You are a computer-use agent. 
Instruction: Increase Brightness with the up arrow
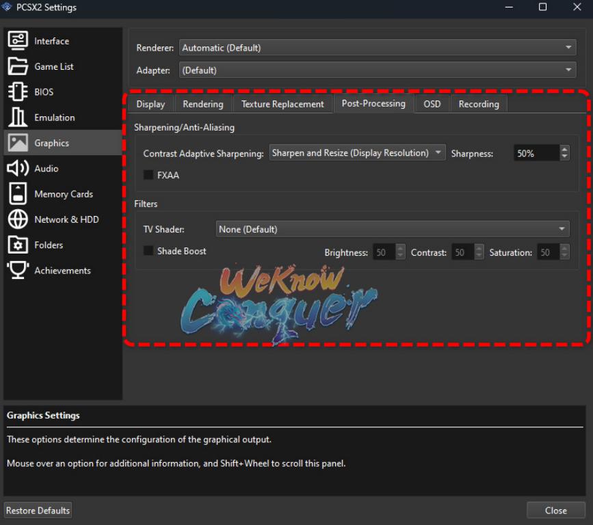(x=400, y=248)
